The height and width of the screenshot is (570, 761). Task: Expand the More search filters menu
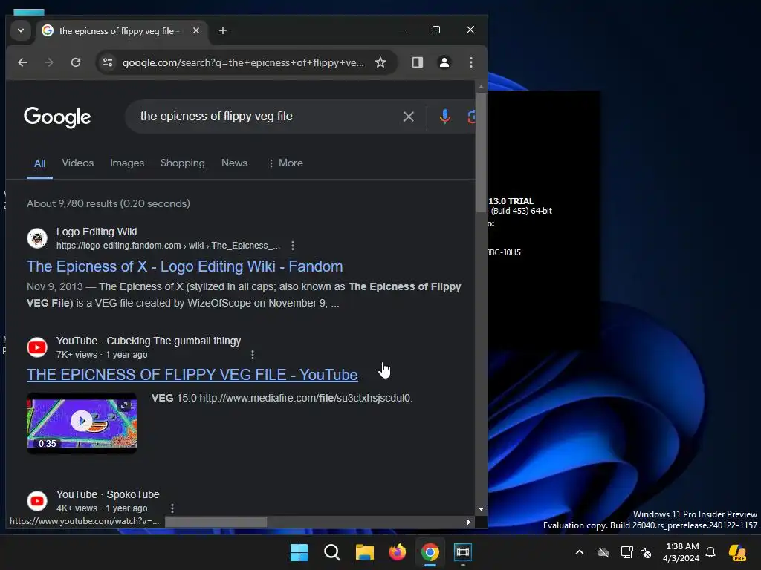(285, 163)
